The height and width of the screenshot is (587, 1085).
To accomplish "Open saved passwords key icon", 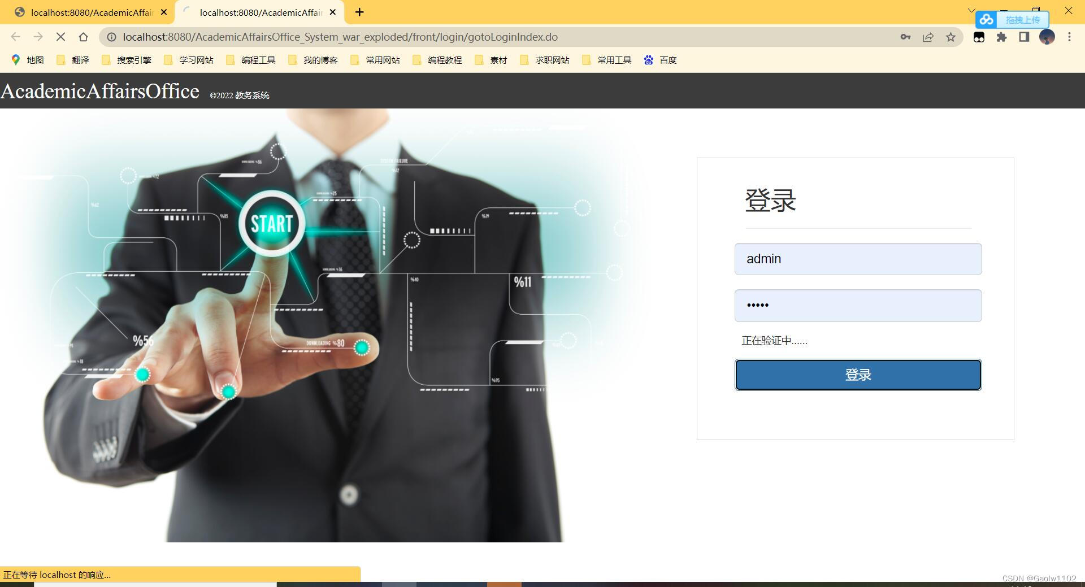I will (x=905, y=37).
